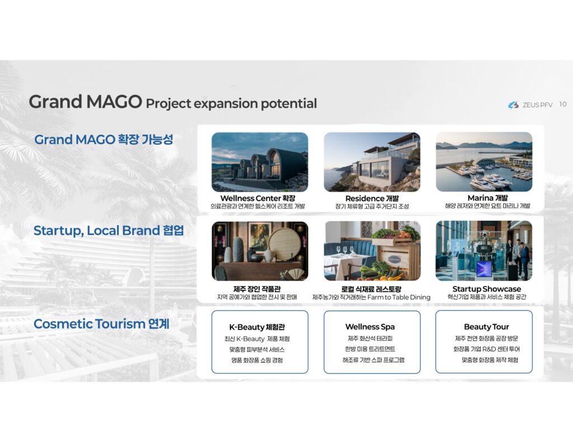Select the Wellness Center photo
Screen dimensions: 573x442
pyautogui.click(x=260, y=162)
